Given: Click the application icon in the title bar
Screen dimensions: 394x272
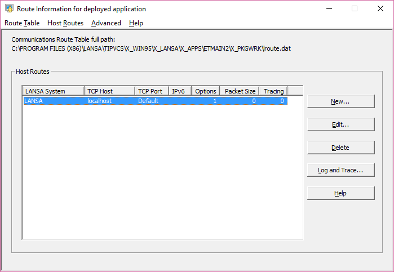Looking at the screenshot, I should click(9, 8).
